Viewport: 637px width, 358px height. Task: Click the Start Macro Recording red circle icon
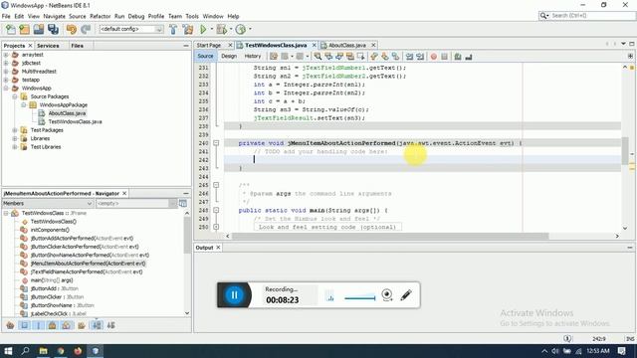click(434, 57)
